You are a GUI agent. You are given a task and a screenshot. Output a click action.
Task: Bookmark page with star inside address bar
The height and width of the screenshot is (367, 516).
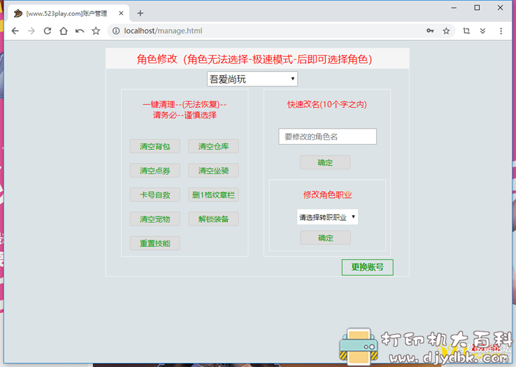click(x=446, y=31)
